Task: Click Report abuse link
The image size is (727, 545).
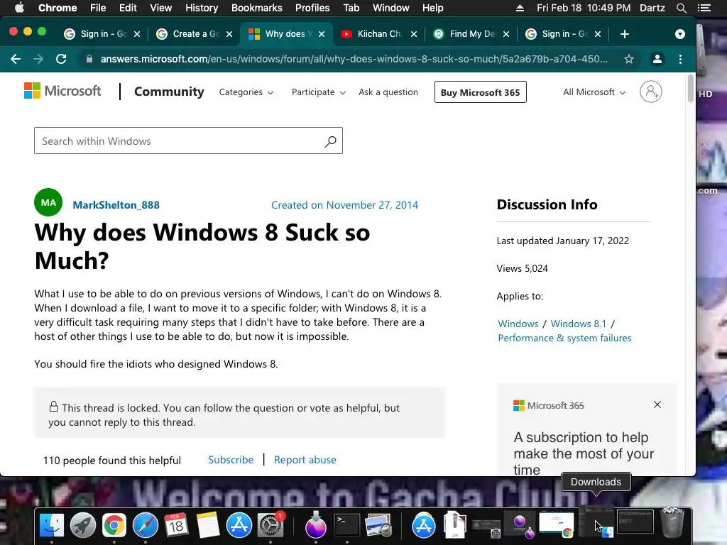Action: coord(305,460)
